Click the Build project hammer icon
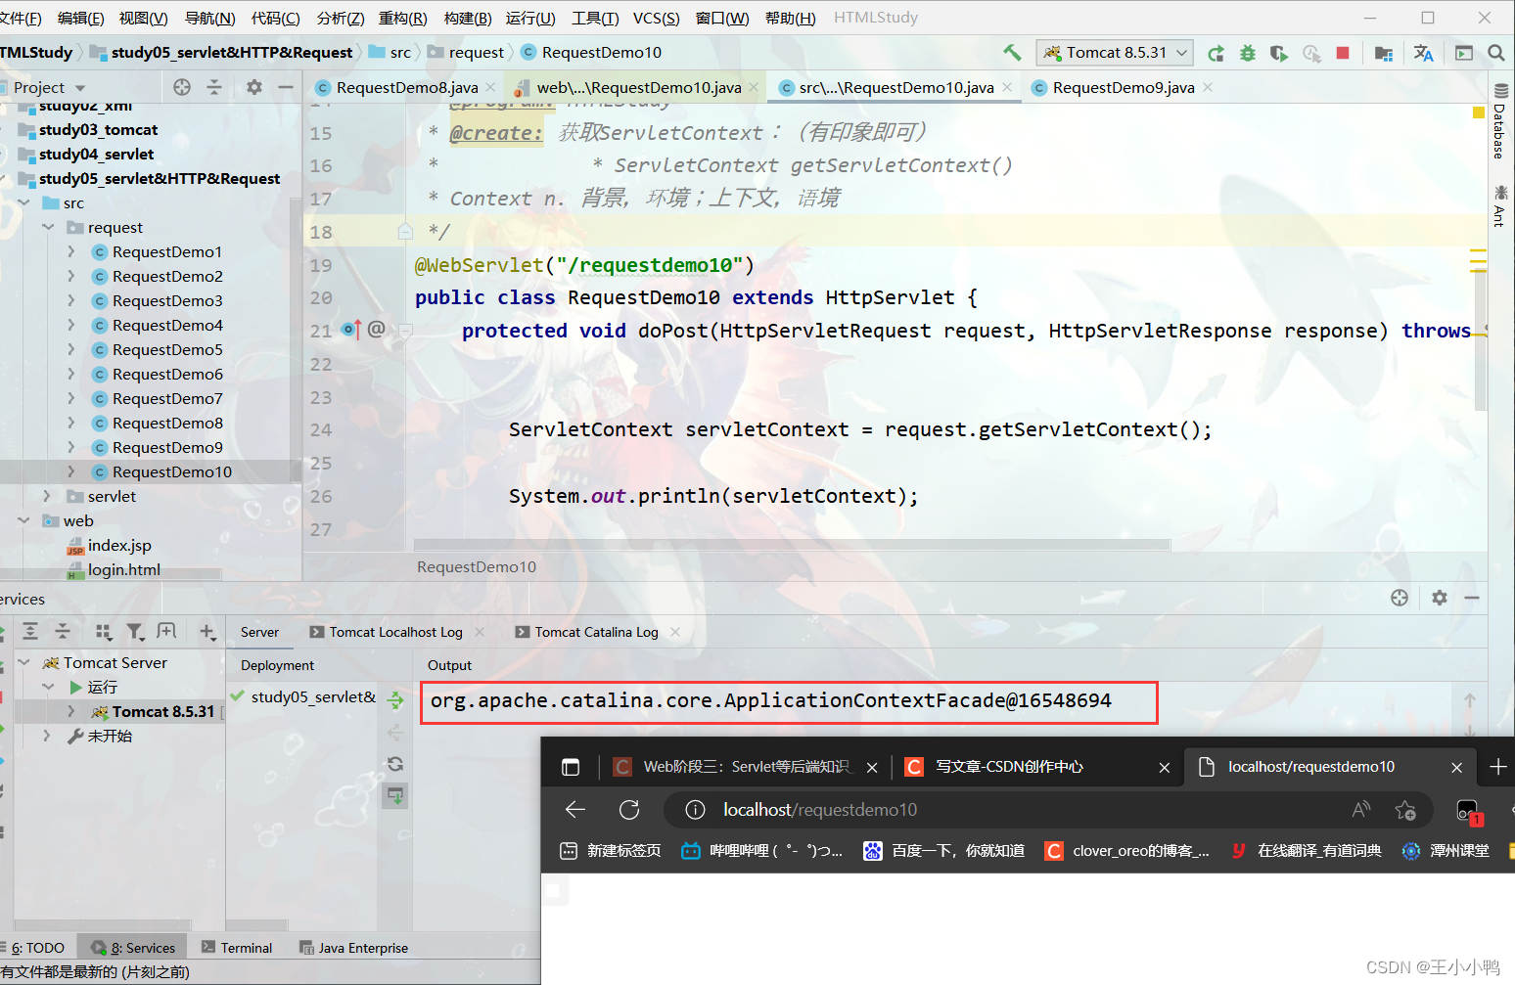Image resolution: width=1515 pixels, height=985 pixels. (x=1012, y=53)
